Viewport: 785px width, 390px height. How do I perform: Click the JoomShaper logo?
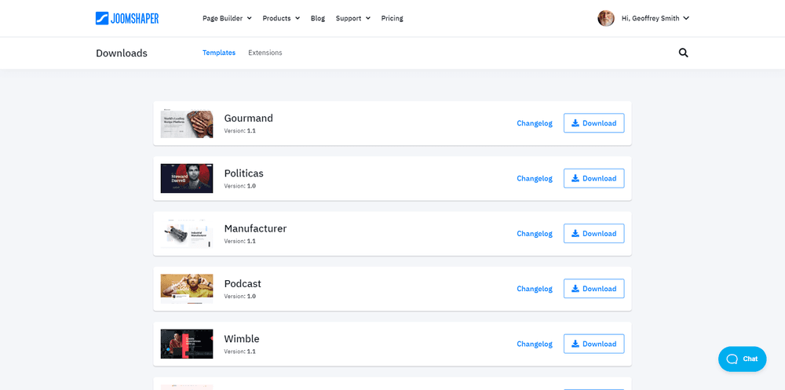coord(127,18)
